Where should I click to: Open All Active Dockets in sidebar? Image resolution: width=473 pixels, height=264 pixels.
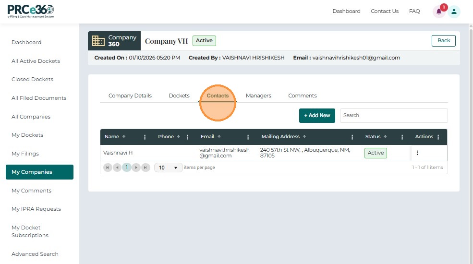click(x=36, y=61)
